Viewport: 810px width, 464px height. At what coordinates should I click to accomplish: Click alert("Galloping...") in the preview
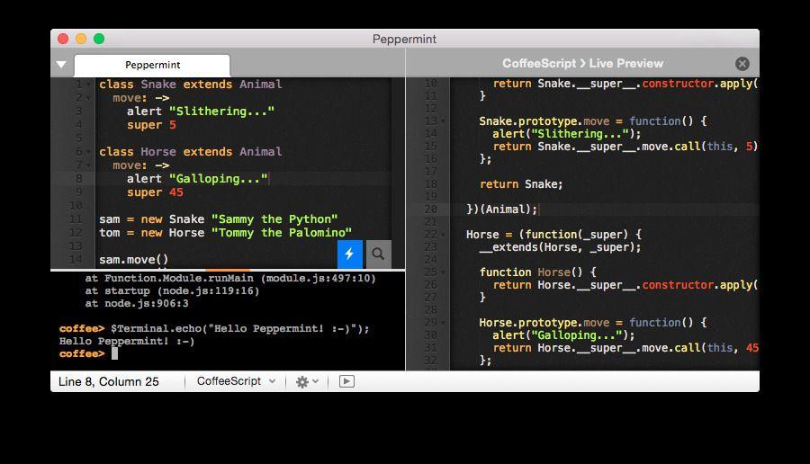coord(563,335)
